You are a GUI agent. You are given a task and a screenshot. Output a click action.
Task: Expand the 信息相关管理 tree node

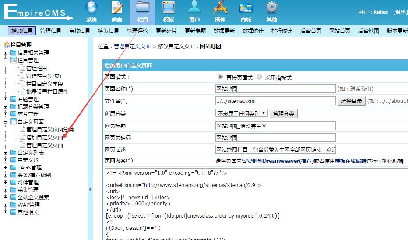(x=6, y=53)
